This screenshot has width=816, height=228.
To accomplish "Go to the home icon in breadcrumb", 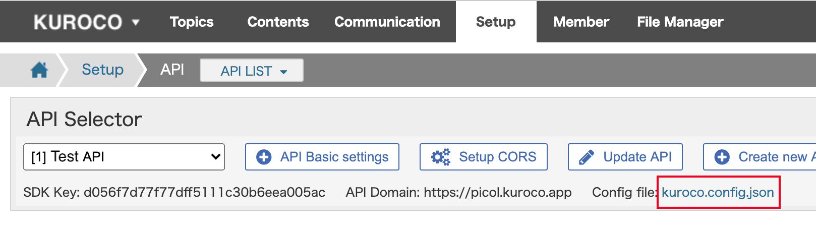I will coord(39,70).
